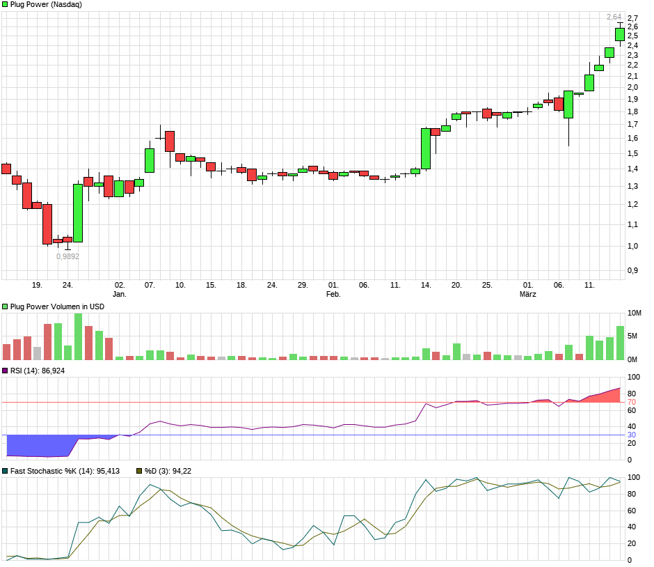The width and height of the screenshot is (654, 567).
Task: Click the 25. date label on axis
Action: coord(487,285)
